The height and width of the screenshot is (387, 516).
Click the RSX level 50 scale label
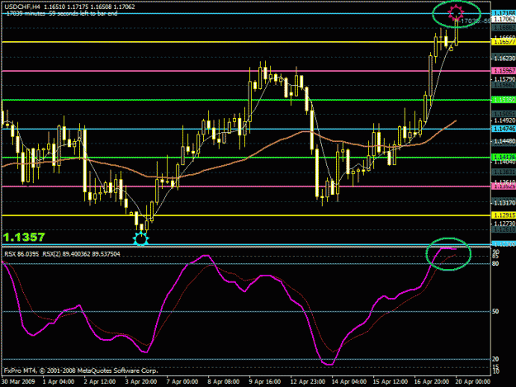tap(495, 311)
